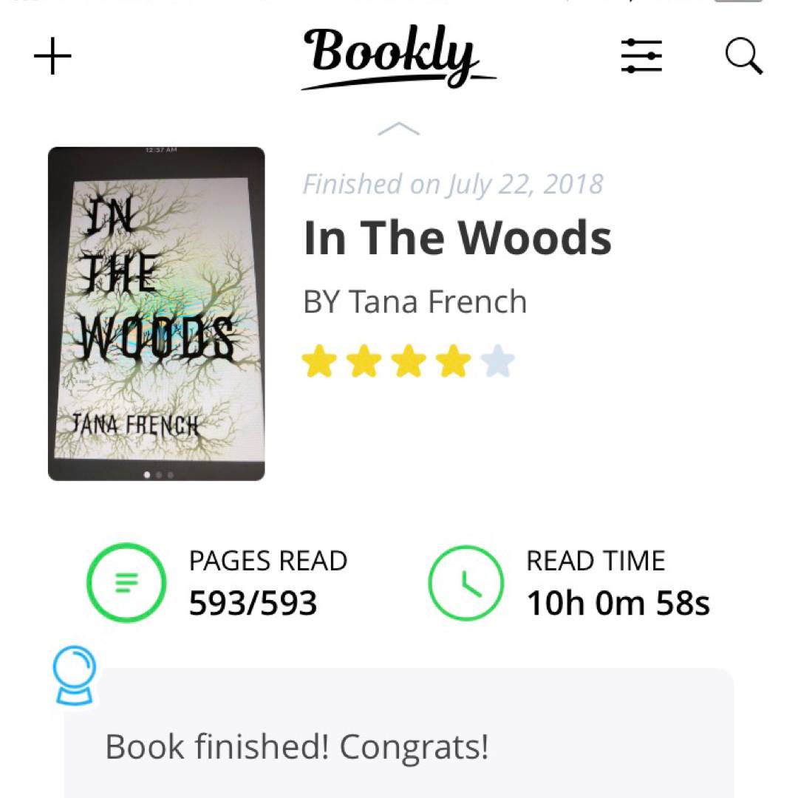Open the filter sliders icon
Viewport: 798px width, 798px height.
[x=641, y=56]
